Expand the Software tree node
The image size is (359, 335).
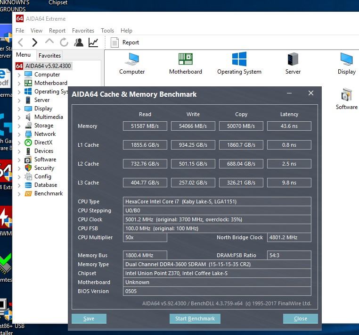[19, 160]
